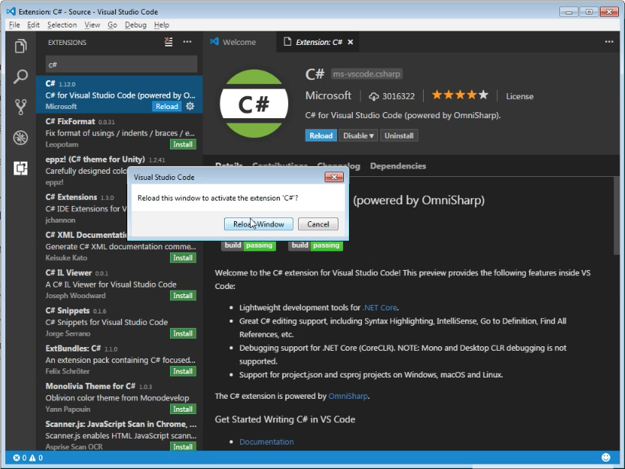Click the ms-vscode.csharp identifier badge
Screen dimensions: 625x469
367,74
